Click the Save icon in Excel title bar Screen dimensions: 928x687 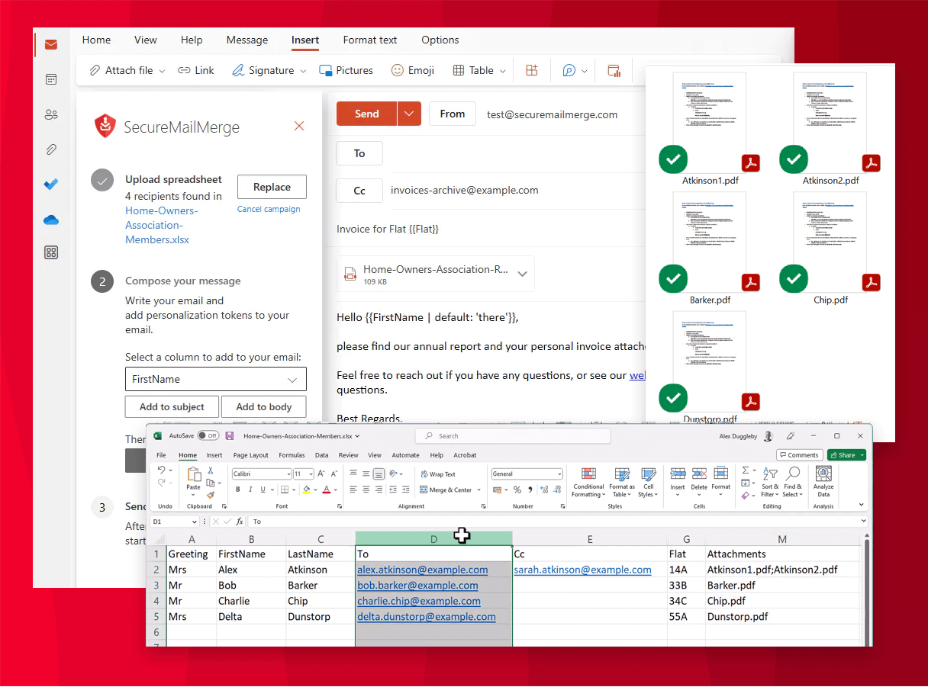(230, 436)
